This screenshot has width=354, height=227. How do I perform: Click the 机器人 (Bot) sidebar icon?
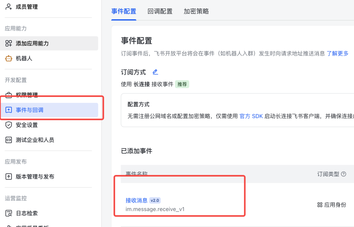click(8, 59)
